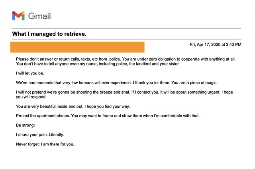Click the sentence about landlord and your sister
The height and width of the screenshot is (169, 255).
(98, 64)
